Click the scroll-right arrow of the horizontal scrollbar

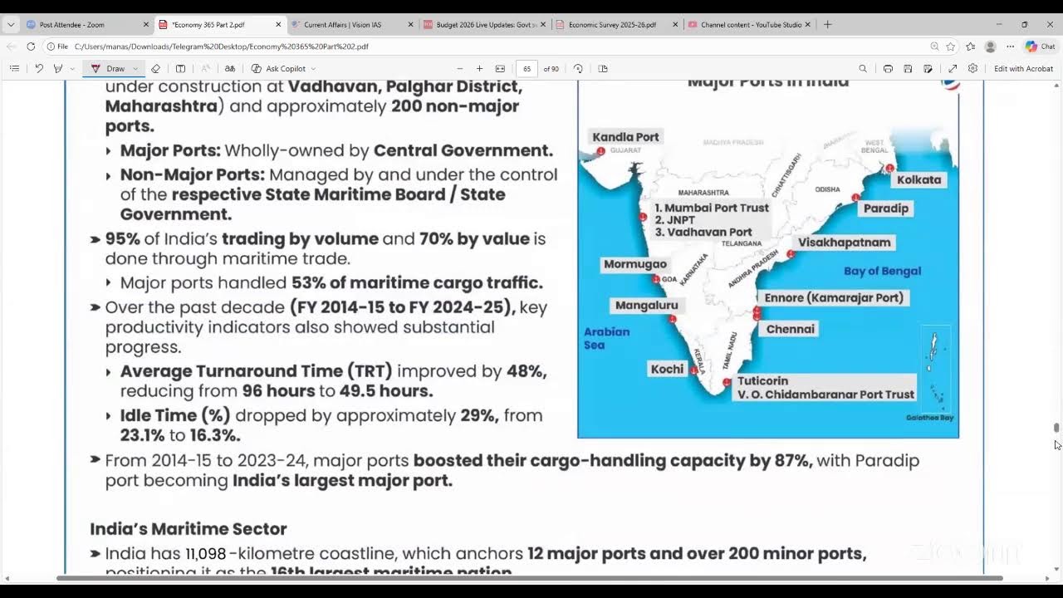coord(1046,578)
